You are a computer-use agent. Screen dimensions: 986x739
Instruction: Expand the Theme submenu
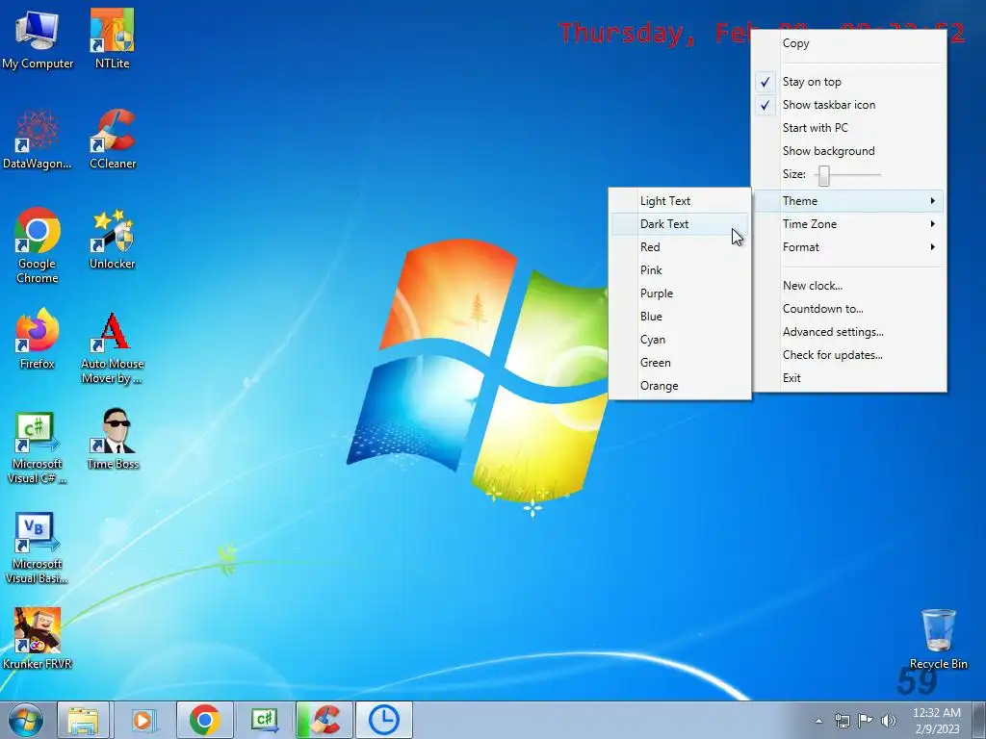(849, 201)
